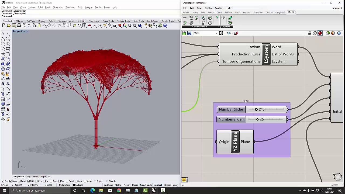Viewport: 345px width, 194px height.
Task: Click the Undo arrow in Rhino toolbar
Action: [x=44, y=26]
